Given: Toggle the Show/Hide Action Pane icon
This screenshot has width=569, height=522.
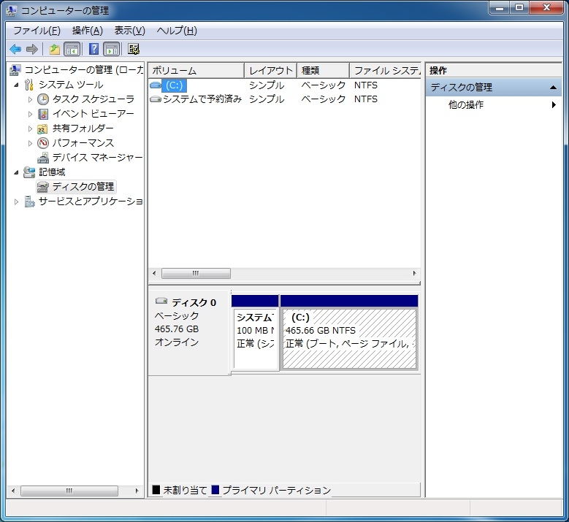Looking at the screenshot, I should click(x=112, y=49).
